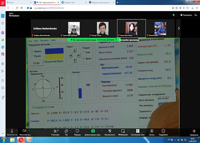Expand the video options caret
200x143 pixels.
pyautogui.click(x=29, y=130)
